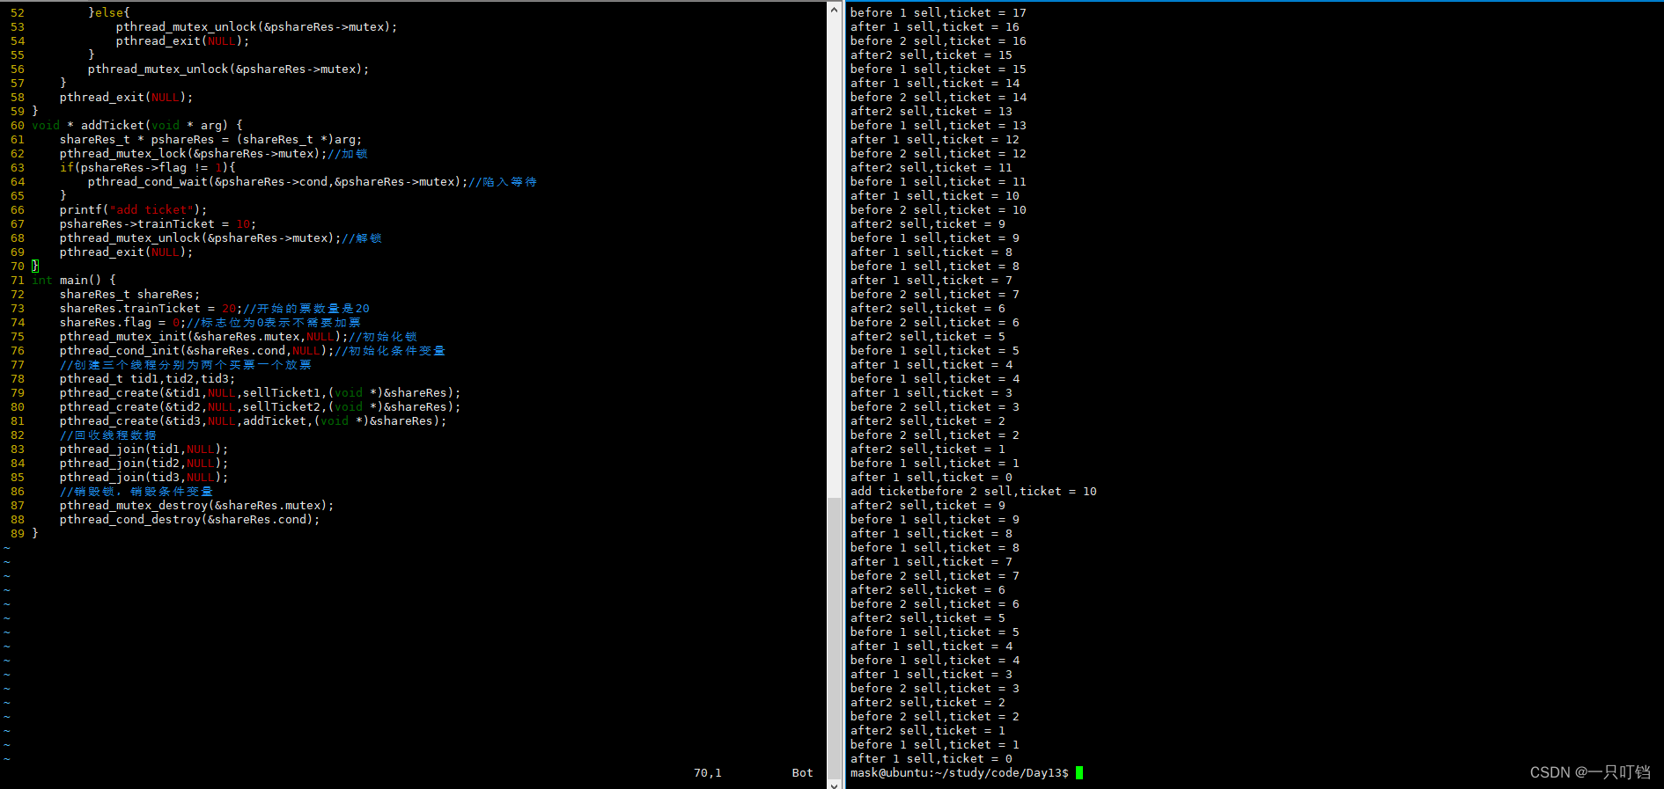Click the shell prompt 'mask@ubuntu:~/study/code/Day13$'

coord(960,773)
